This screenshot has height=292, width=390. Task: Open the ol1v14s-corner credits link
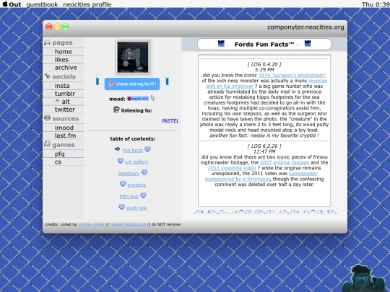91,224
